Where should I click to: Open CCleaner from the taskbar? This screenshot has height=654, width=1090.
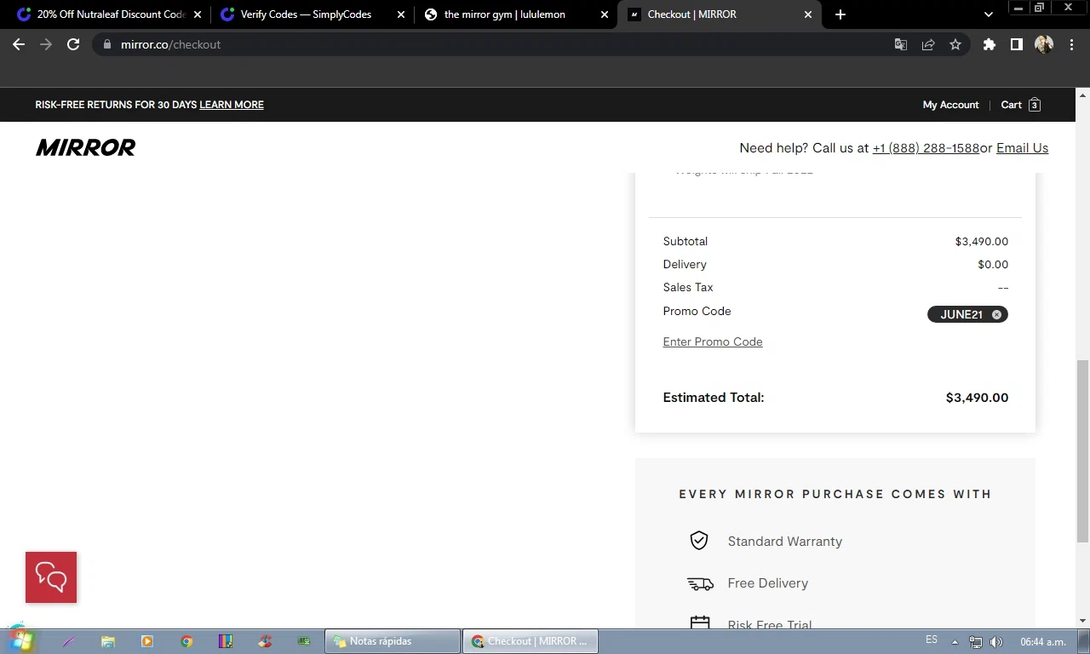[265, 641]
